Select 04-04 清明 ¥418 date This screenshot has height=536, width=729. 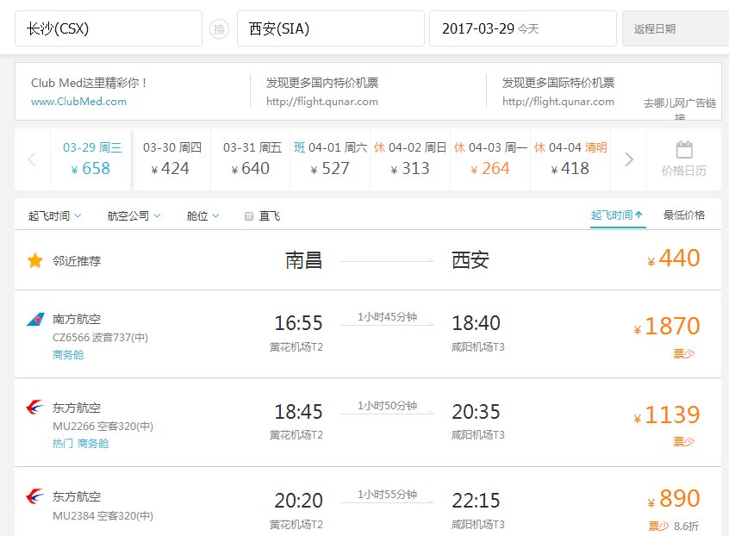tap(570, 159)
